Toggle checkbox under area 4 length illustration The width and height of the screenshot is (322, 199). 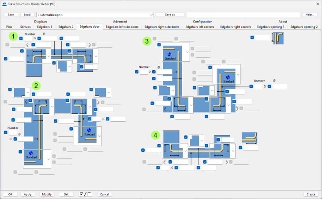pos(240,147)
